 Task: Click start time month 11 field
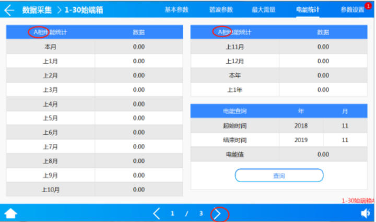[x=345, y=126]
